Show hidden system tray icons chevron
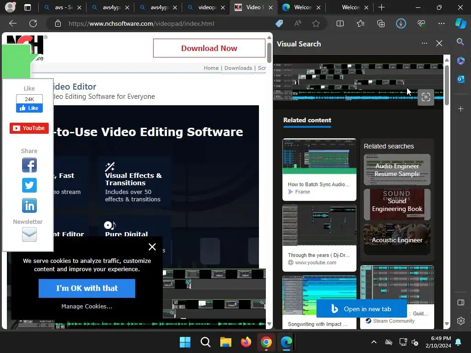The image size is (471, 353). [x=373, y=342]
